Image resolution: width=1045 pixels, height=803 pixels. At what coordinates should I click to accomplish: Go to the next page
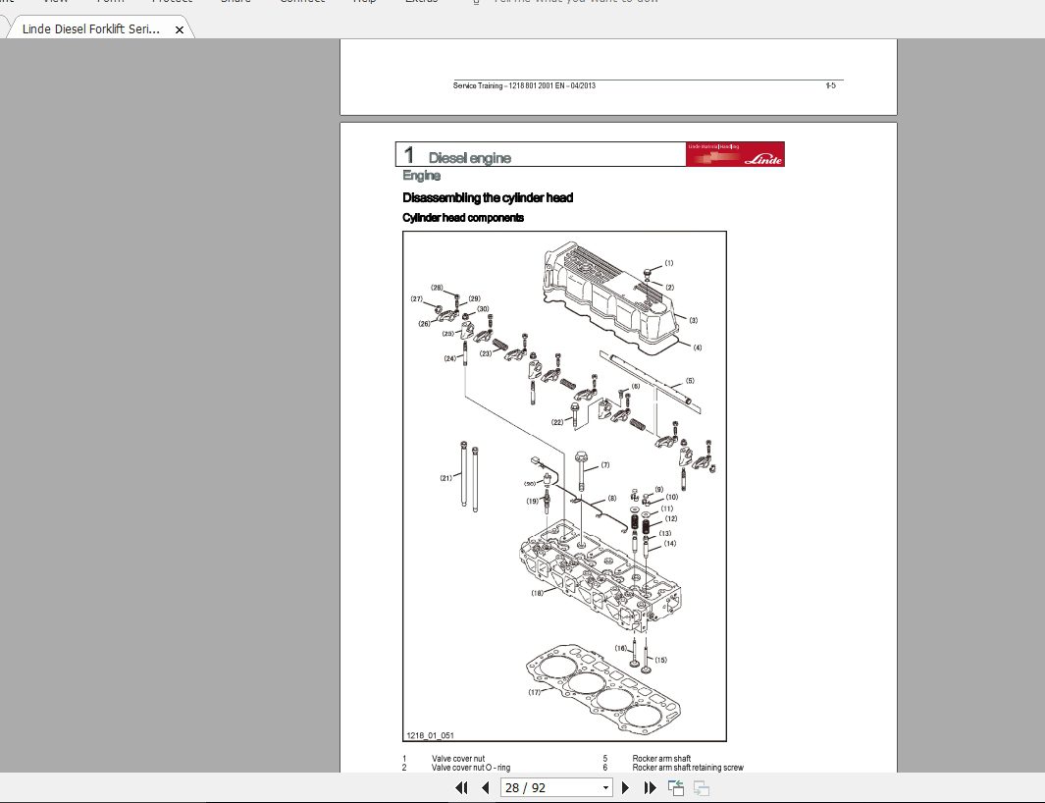pyautogui.click(x=625, y=787)
